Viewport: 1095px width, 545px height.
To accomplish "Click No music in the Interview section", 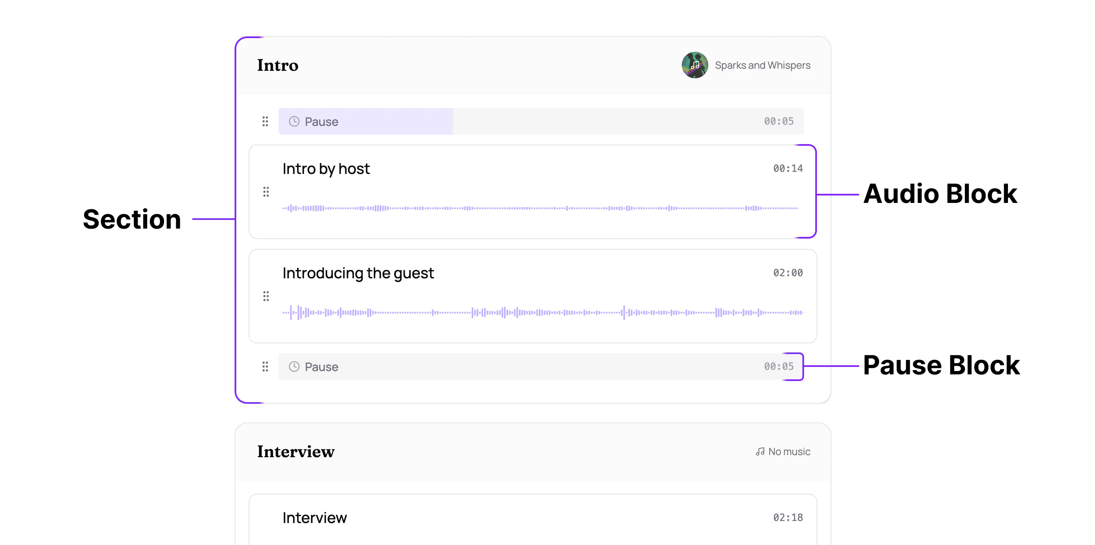I will pyautogui.click(x=789, y=451).
